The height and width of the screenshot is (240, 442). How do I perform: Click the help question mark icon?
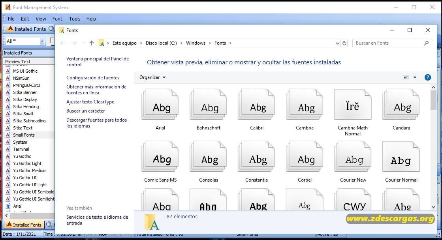[x=428, y=77]
